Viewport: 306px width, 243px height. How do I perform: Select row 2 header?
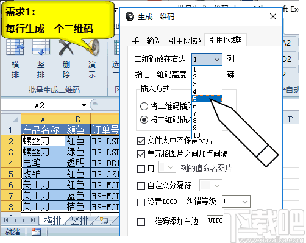click(11, 141)
